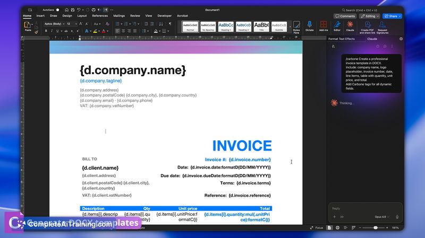Click the microphone in Claude reply box
This screenshot has width=425, height=238.
[397, 217]
